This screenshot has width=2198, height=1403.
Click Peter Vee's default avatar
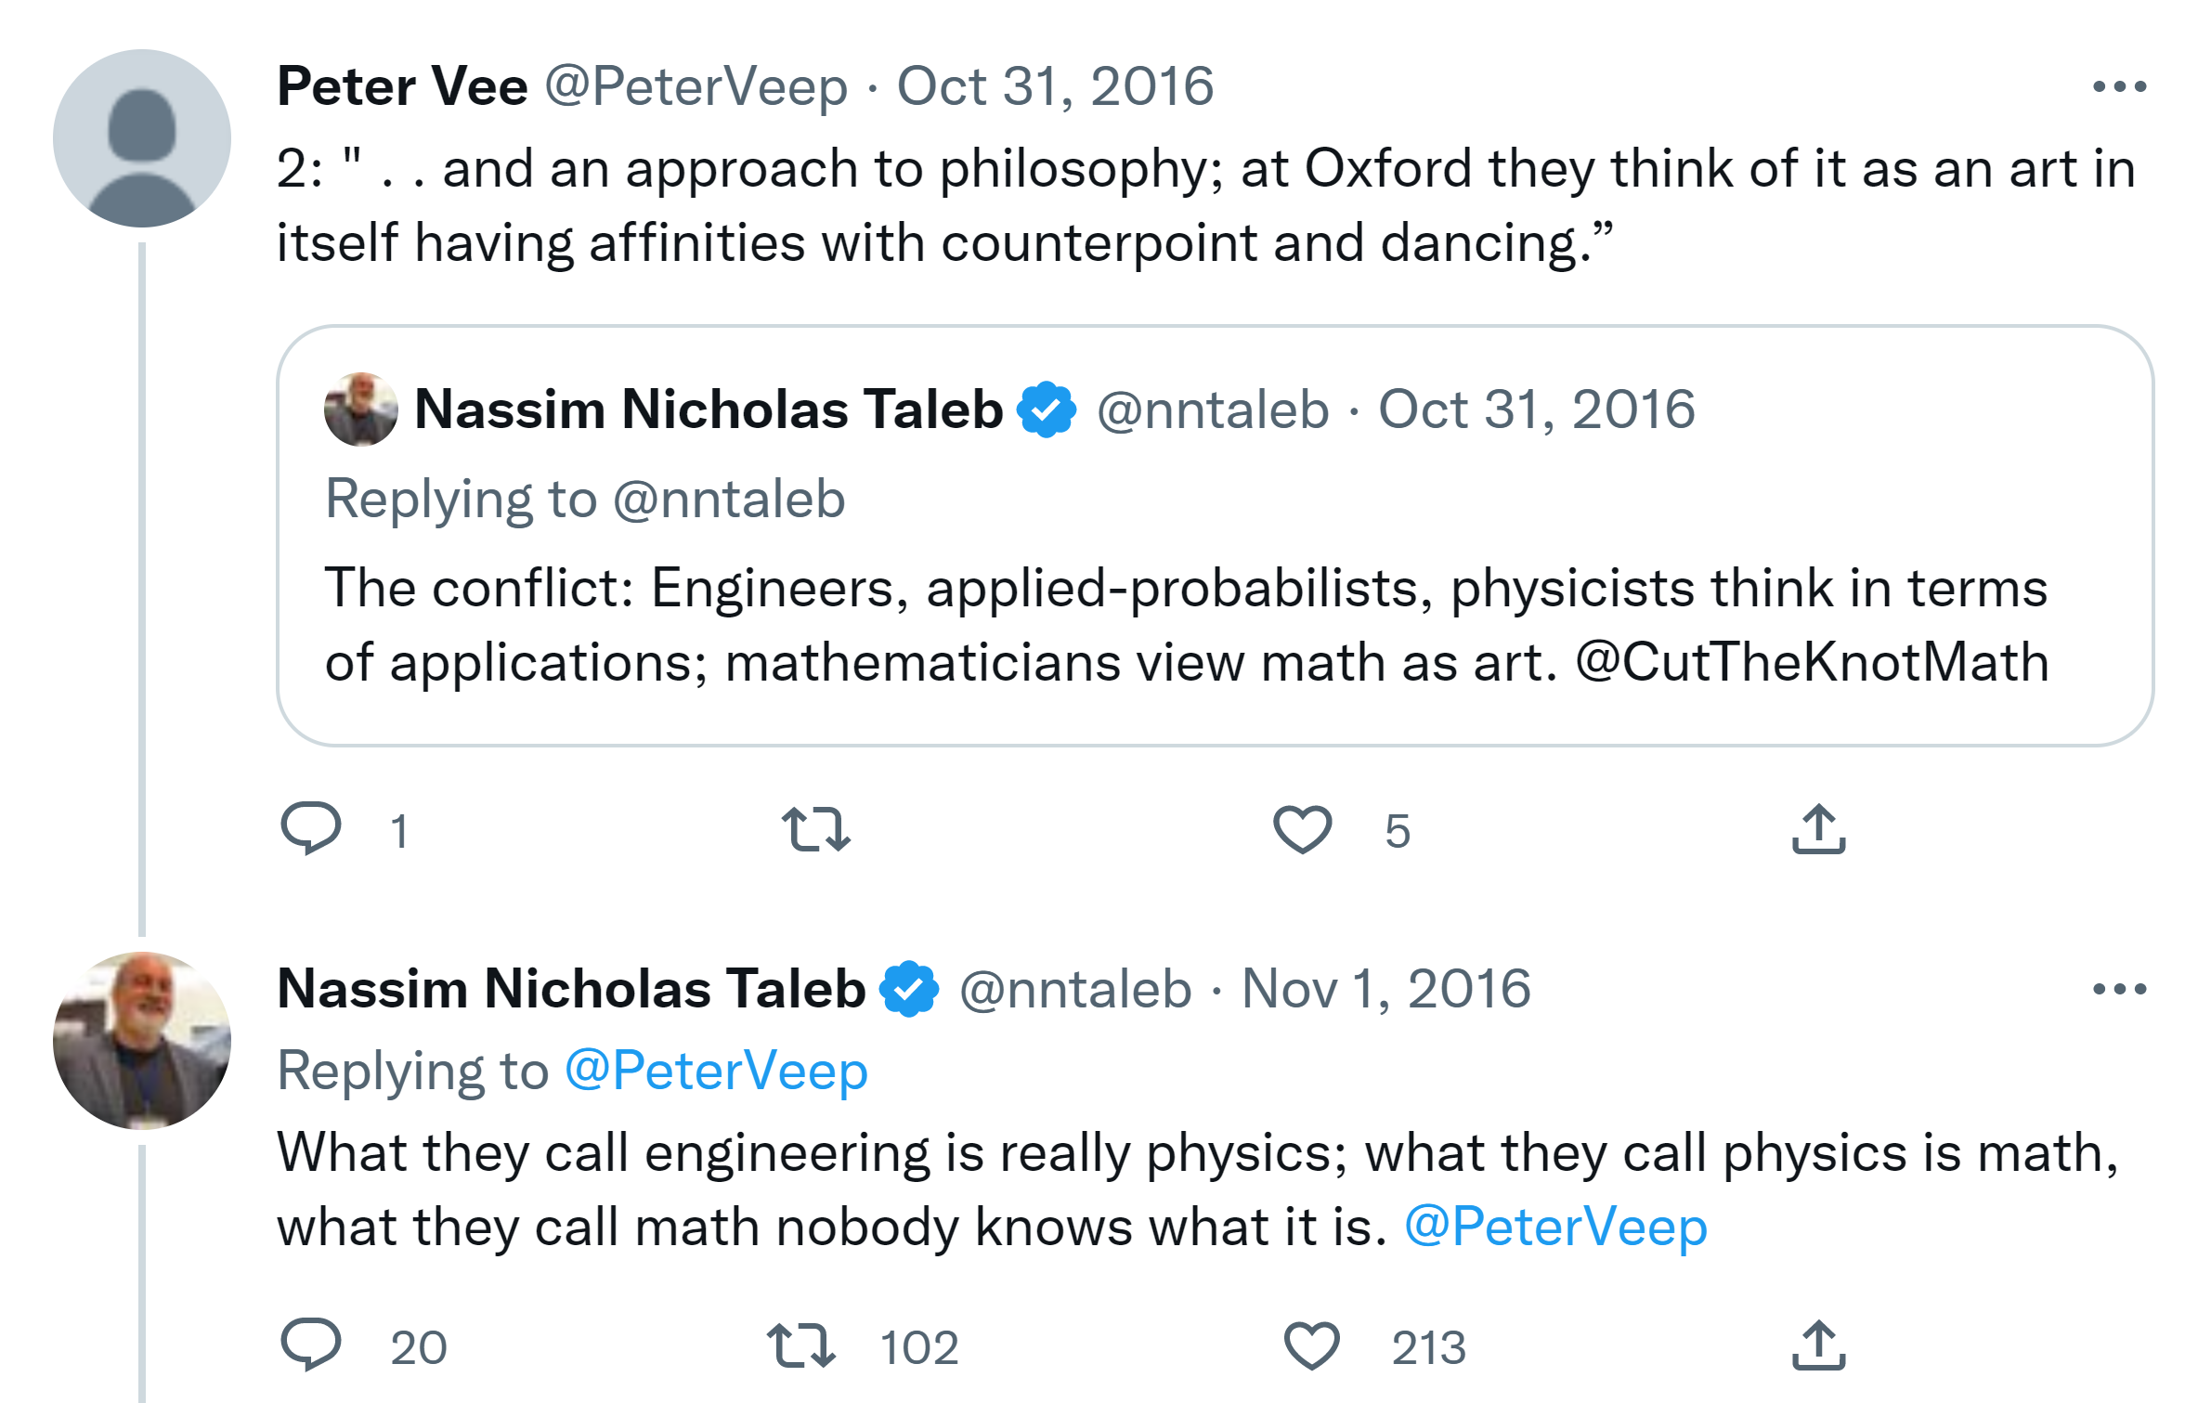[142, 138]
